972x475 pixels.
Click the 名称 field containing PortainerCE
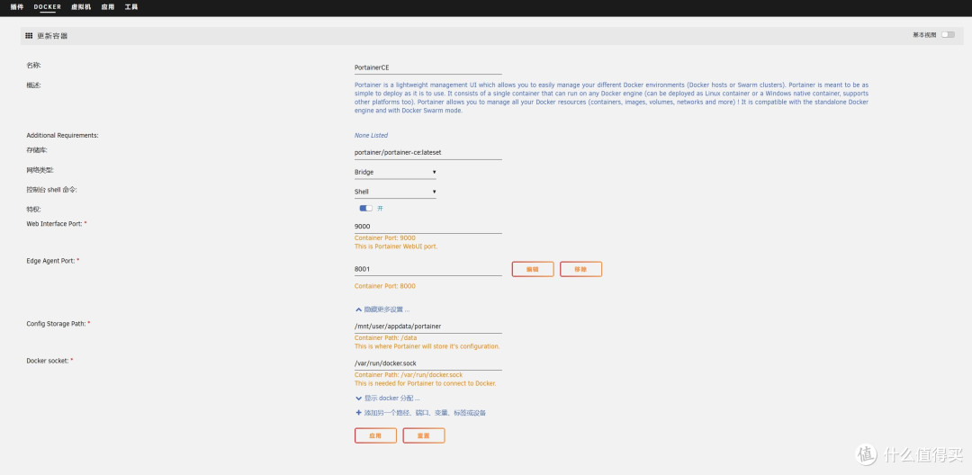tap(427, 67)
